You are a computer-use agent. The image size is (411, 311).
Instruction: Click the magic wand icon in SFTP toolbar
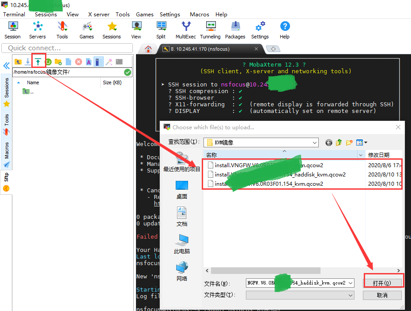(x=109, y=62)
